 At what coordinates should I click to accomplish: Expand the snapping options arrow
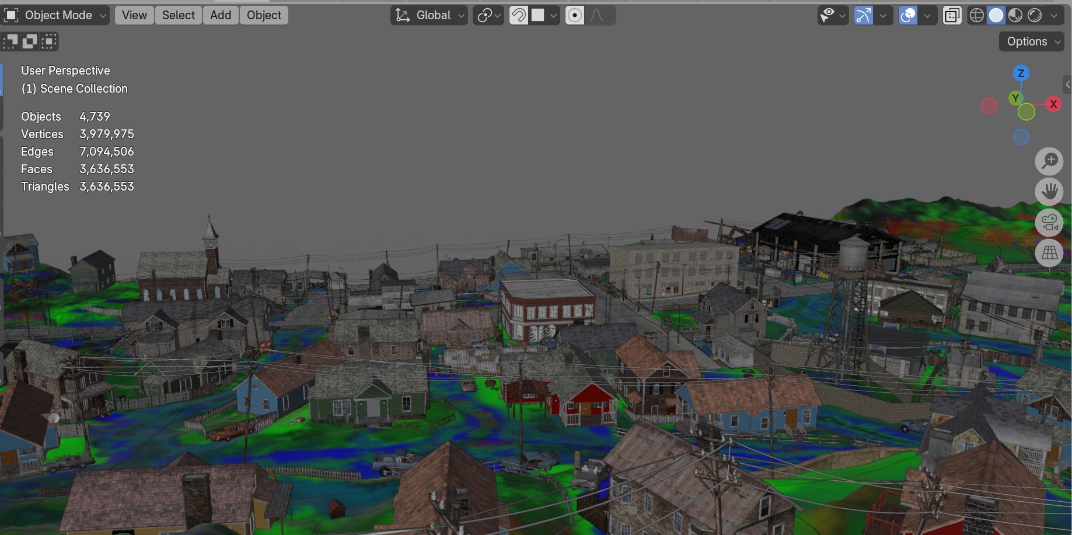coord(554,15)
